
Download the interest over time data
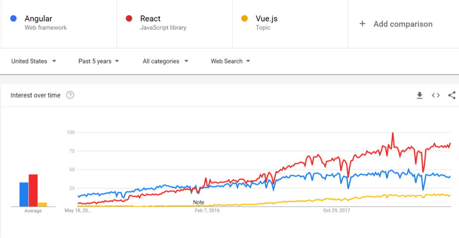419,96
